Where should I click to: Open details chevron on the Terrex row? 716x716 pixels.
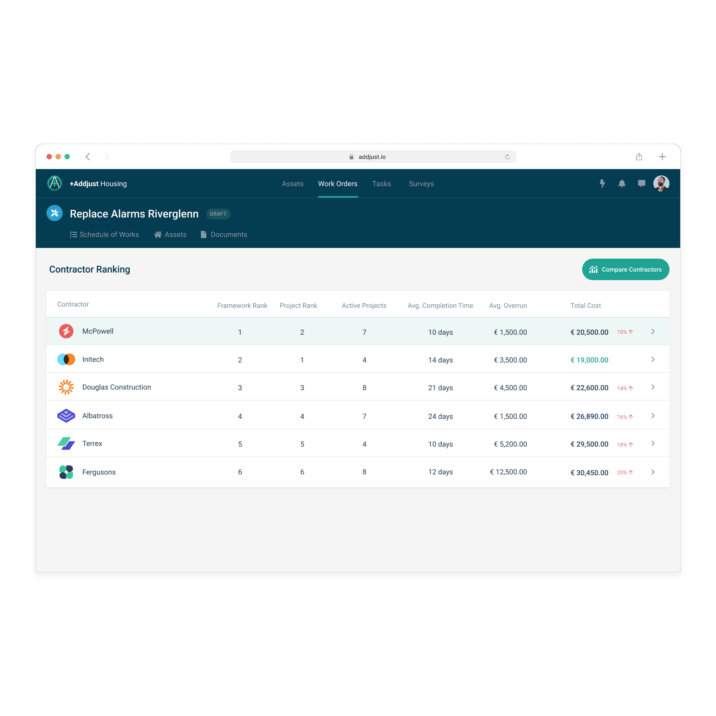(653, 443)
